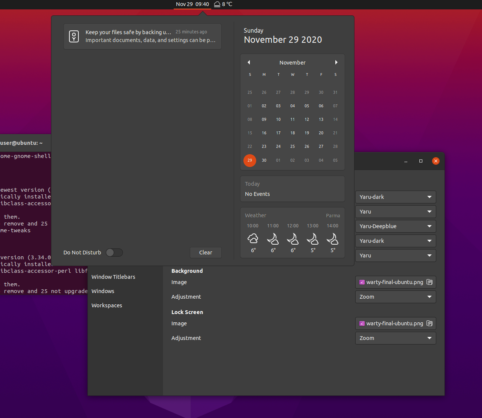Enable Do Not Disturb

[x=114, y=253]
